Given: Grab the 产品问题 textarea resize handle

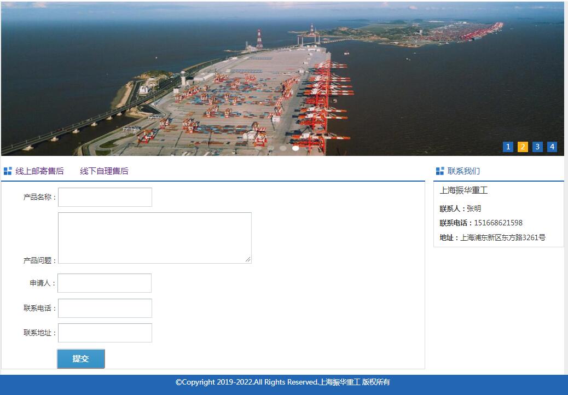Looking at the screenshot, I should click(248, 259).
